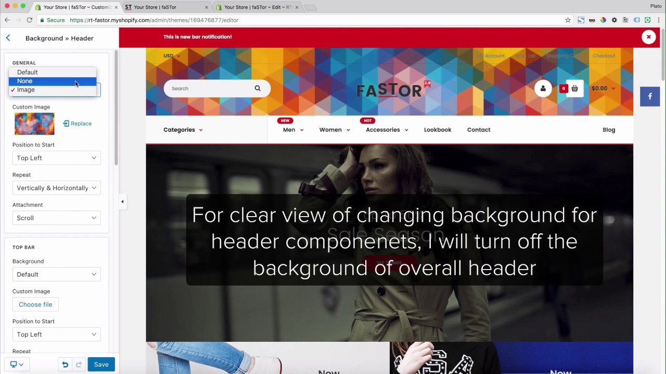Close the Customize browser tab
The width and height of the screenshot is (666, 374).
pyautogui.click(x=116, y=7)
